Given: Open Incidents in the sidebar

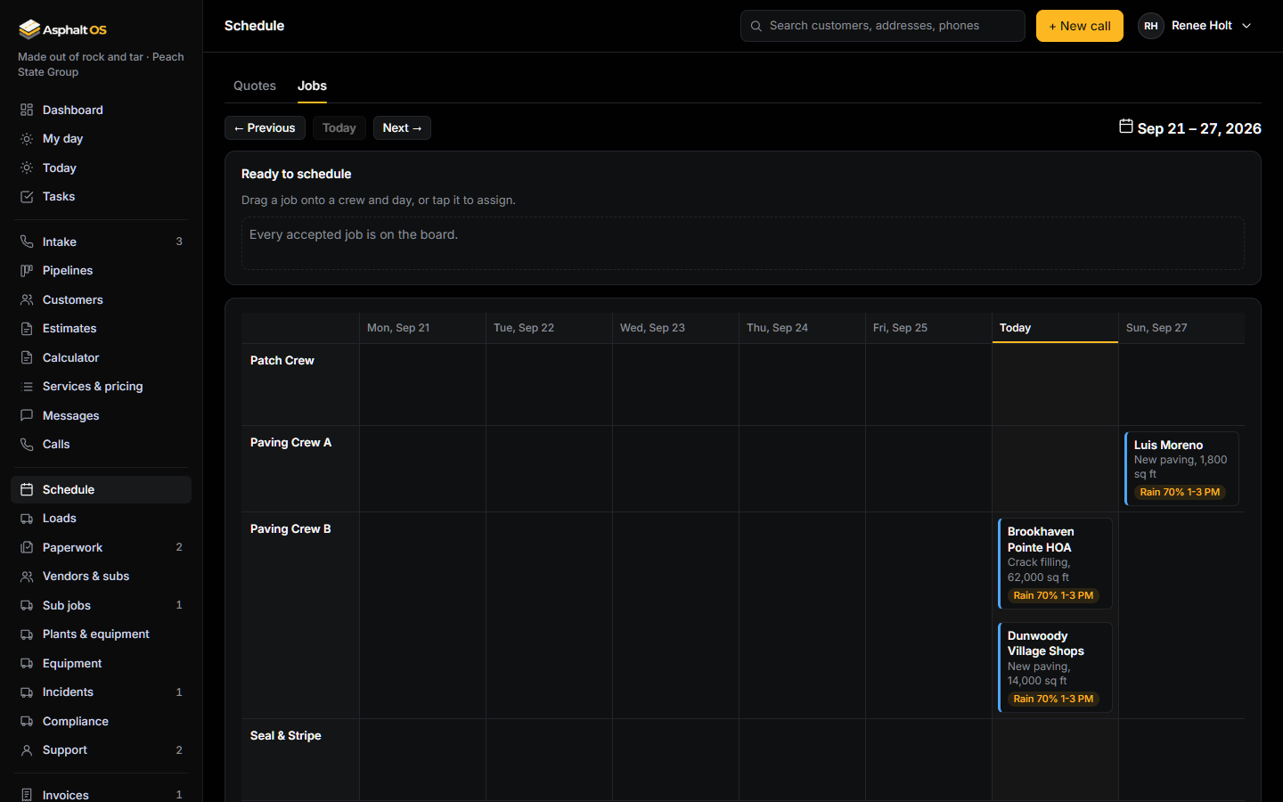Looking at the screenshot, I should (x=101, y=692).
